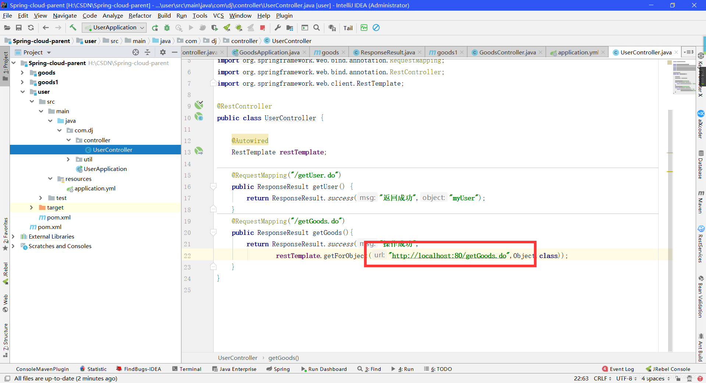Open Project panel gear settings
706x383 pixels.
coord(163,52)
